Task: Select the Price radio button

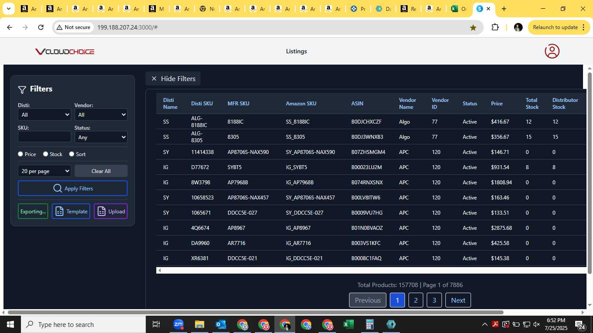Action: pos(20,154)
